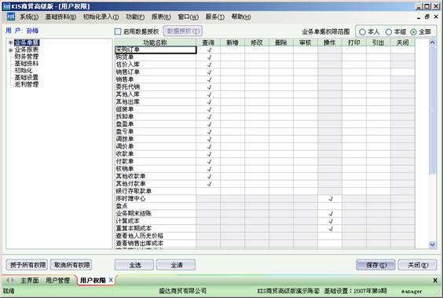The height and width of the screenshot is (298, 443).
Task: Click the tab strip left arrow navigation icon
Action: click(x=8, y=280)
